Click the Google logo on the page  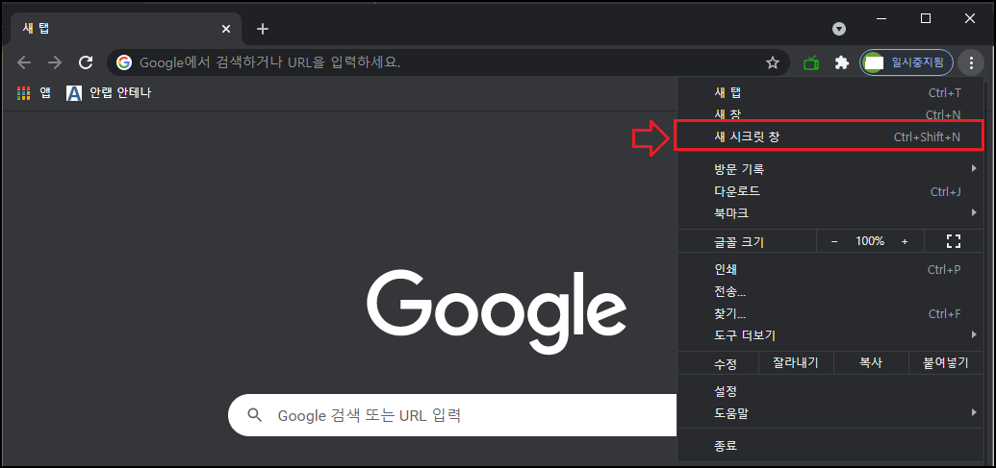tap(497, 310)
